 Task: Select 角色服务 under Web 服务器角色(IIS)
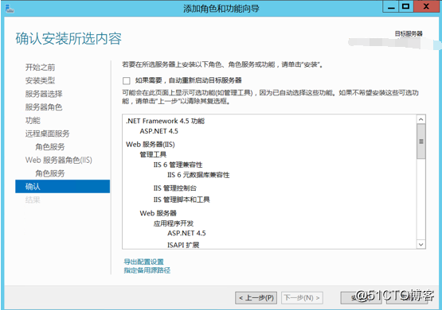pos(50,173)
